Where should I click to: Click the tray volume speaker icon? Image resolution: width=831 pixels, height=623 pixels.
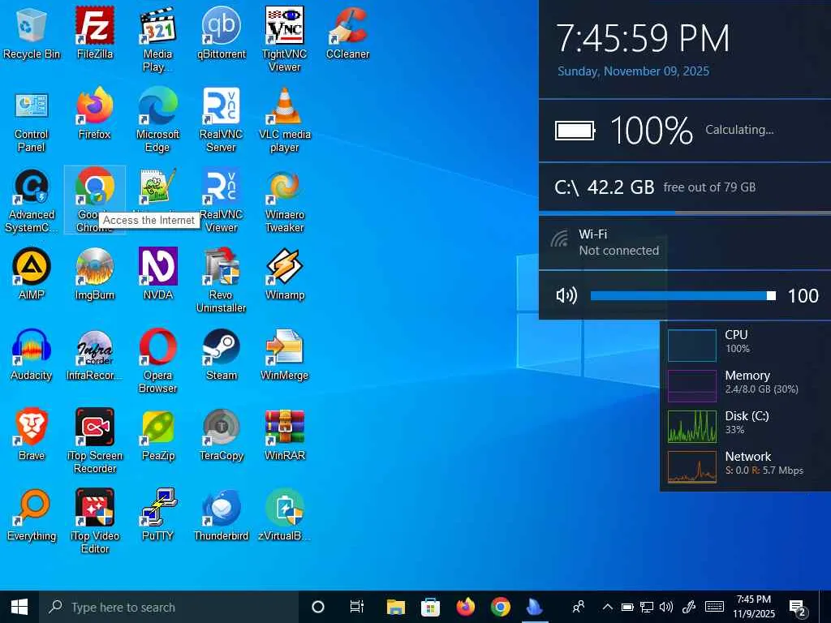(666, 607)
